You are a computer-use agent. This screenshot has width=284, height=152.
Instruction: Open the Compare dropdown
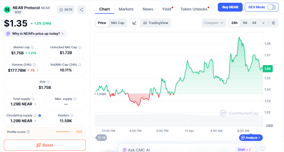point(213,23)
